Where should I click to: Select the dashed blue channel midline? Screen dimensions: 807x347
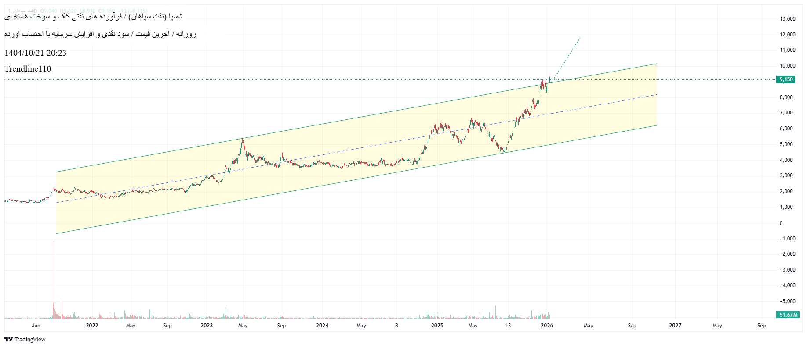352,150
